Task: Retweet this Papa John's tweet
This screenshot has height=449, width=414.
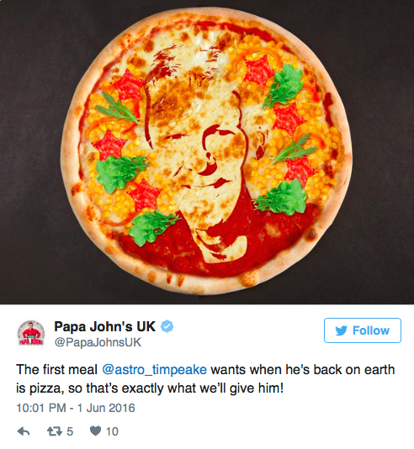Action: pyautogui.click(x=55, y=431)
